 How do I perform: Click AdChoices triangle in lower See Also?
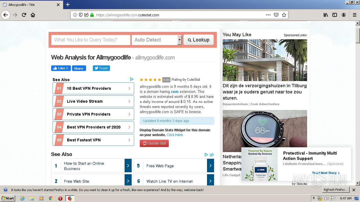[x=206, y=155]
